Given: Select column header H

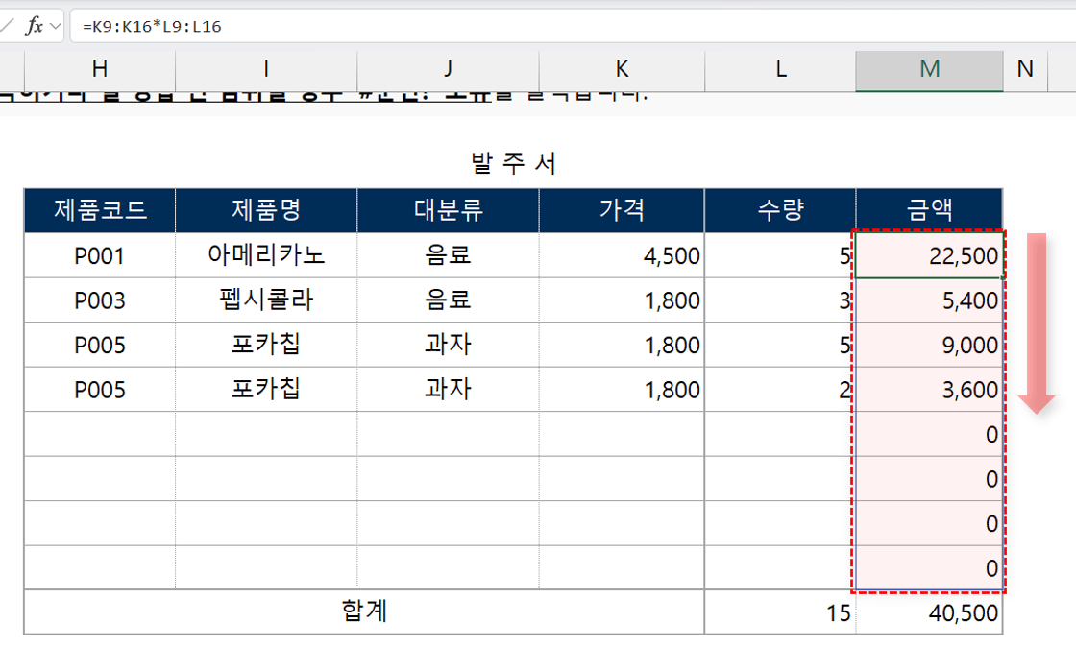Looking at the screenshot, I should coord(98,70).
